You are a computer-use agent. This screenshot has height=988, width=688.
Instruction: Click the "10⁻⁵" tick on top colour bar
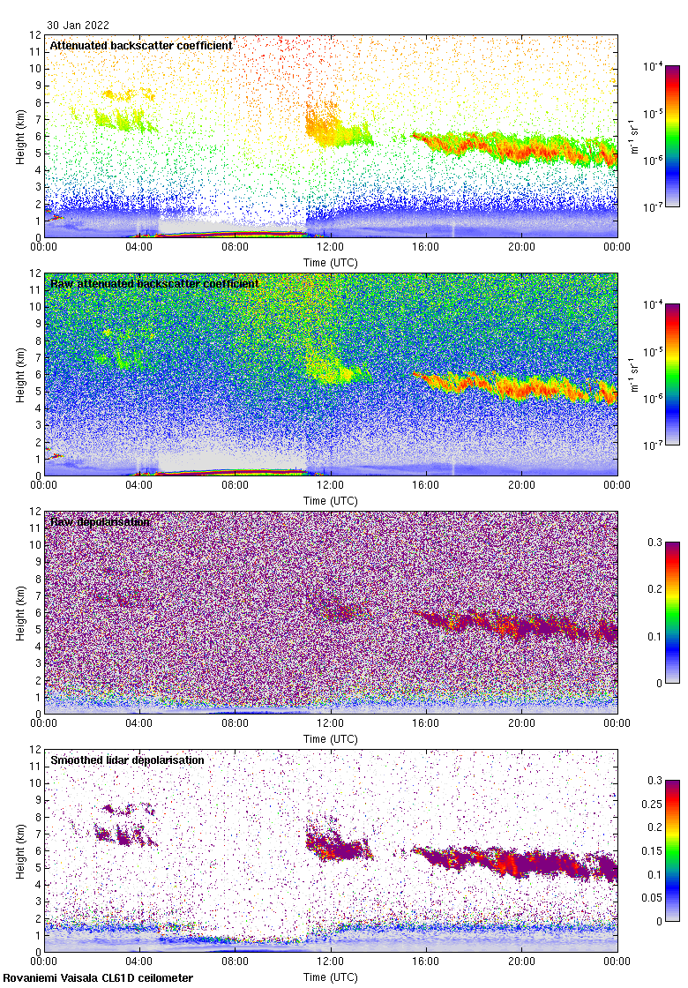[x=653, y=114]
